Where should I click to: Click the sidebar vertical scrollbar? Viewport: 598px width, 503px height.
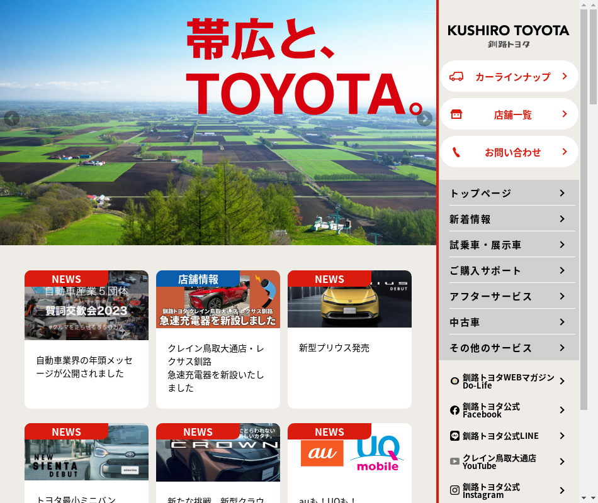click(593, 57)
